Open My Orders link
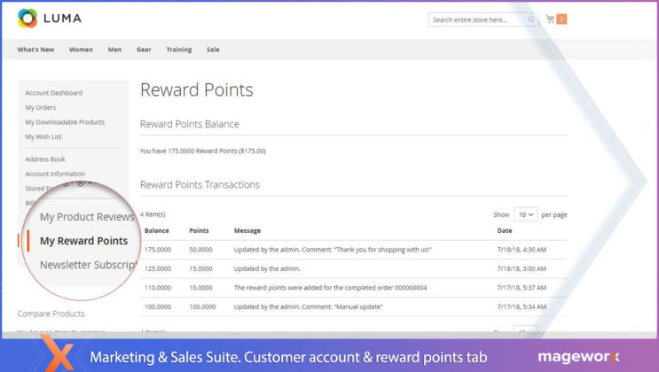The image size is (659, 372). pyautogui.click(x=40, y=107)
